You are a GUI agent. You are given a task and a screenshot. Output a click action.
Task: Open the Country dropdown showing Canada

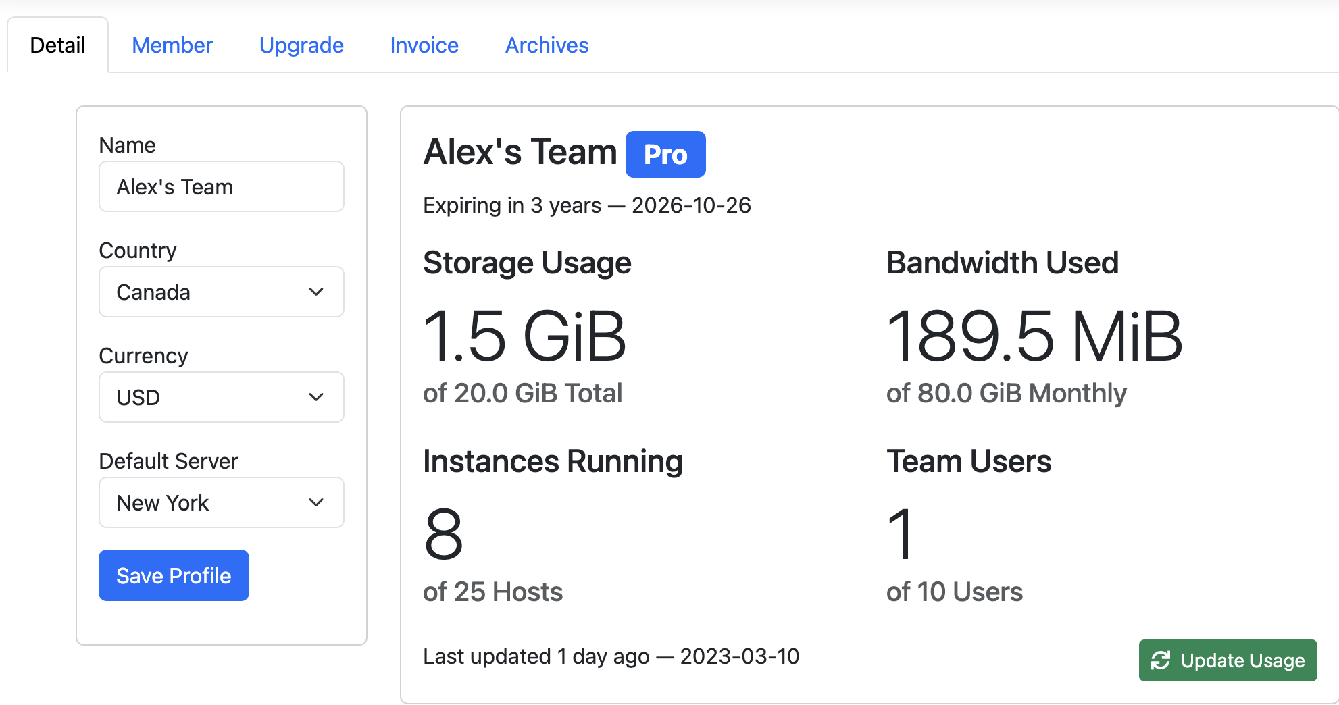click(220, 292)
